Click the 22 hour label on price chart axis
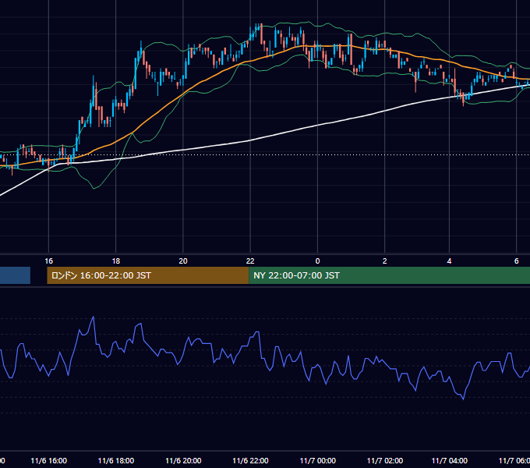Screen dimensions: 530x468 [250, 261]
